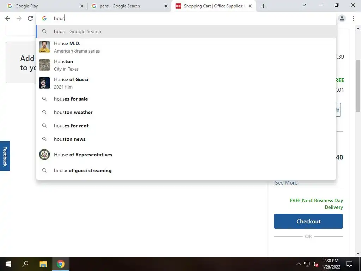
Task: Click inside the address bar text 'hous'
Action: coord(59,18)
